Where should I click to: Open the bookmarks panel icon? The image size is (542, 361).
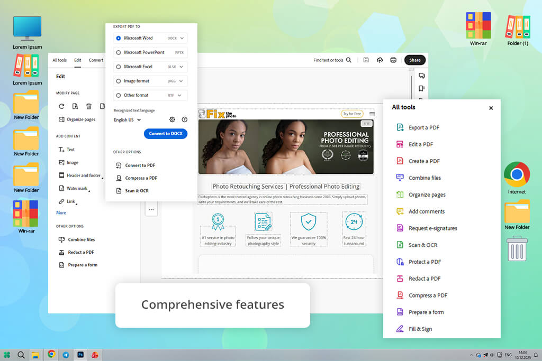pyautogui.click(x=421, y=88)
